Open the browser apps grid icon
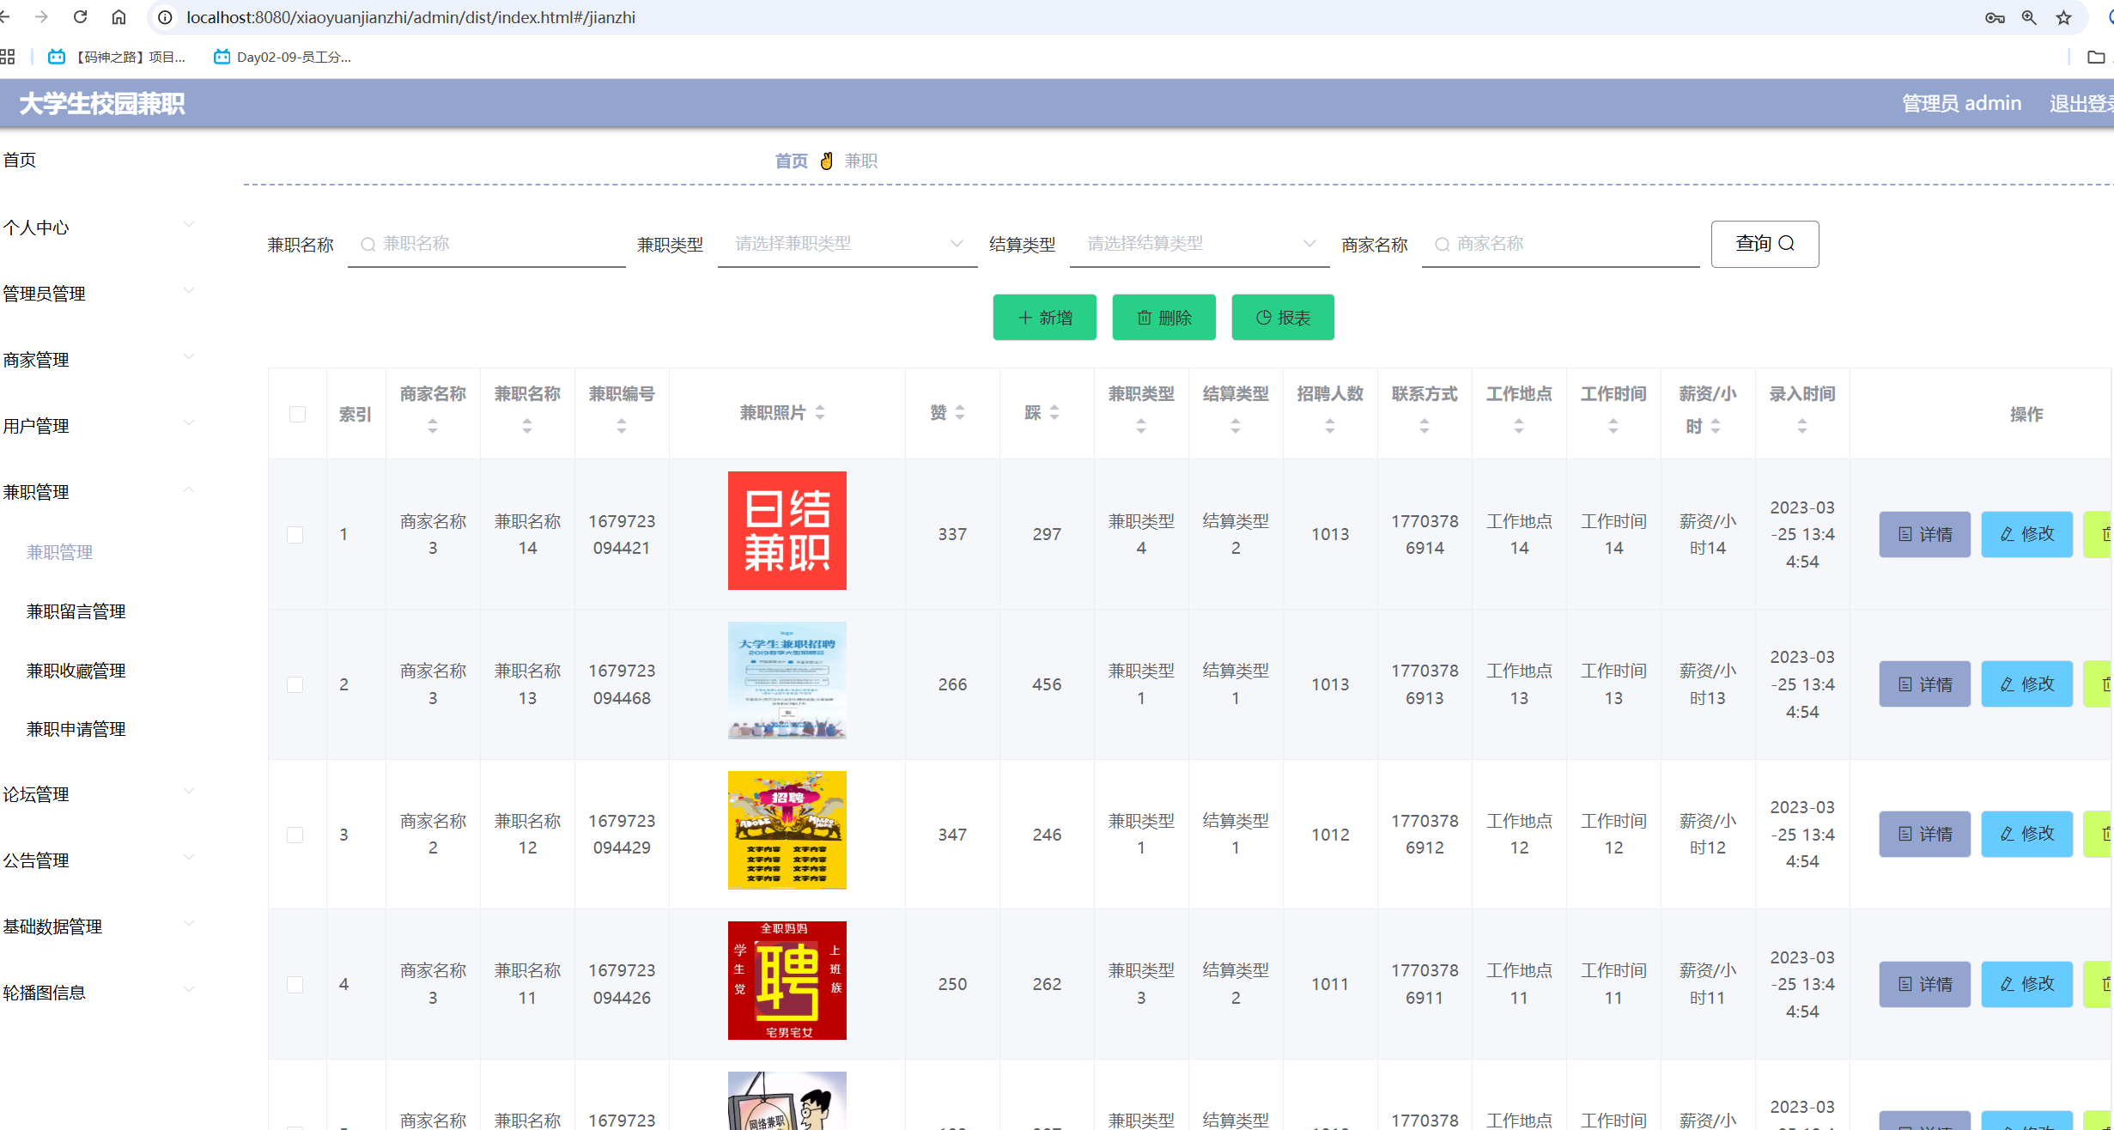The width and height of the screenshot is (2114, 1130). [8, 57]
